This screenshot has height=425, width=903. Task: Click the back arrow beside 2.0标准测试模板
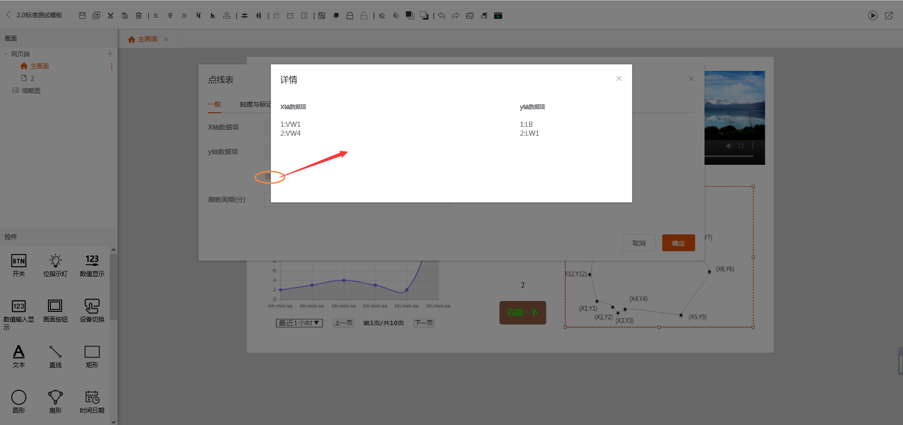click(8, 15)
